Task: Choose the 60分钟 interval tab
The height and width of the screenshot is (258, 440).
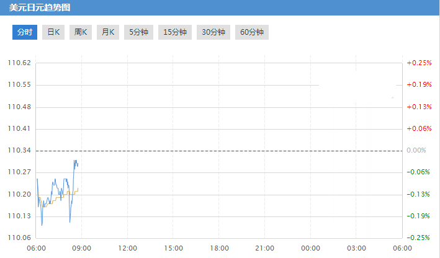Action: tap(252, 32)
